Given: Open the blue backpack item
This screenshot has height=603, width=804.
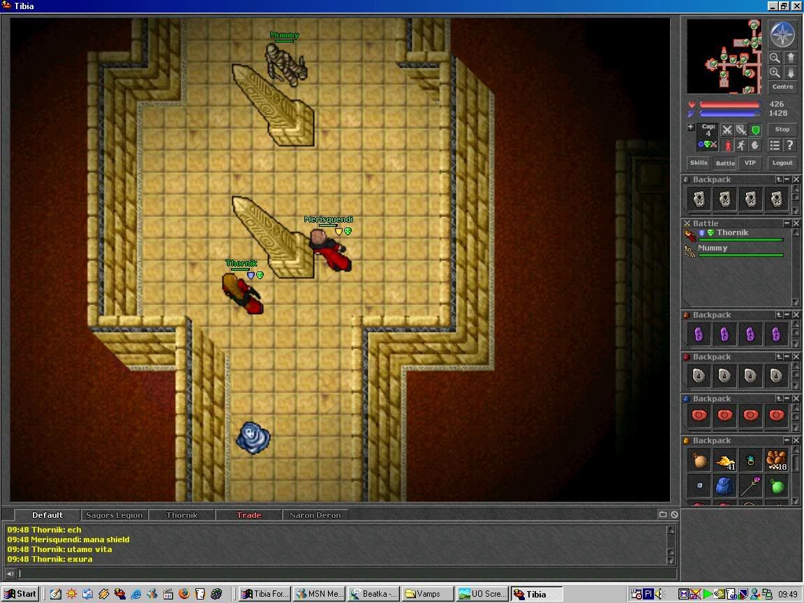Looking at the screenshot, I should click(725, 486).
